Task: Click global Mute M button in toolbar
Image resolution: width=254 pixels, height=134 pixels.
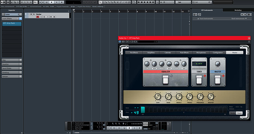Action: point(22,2)
